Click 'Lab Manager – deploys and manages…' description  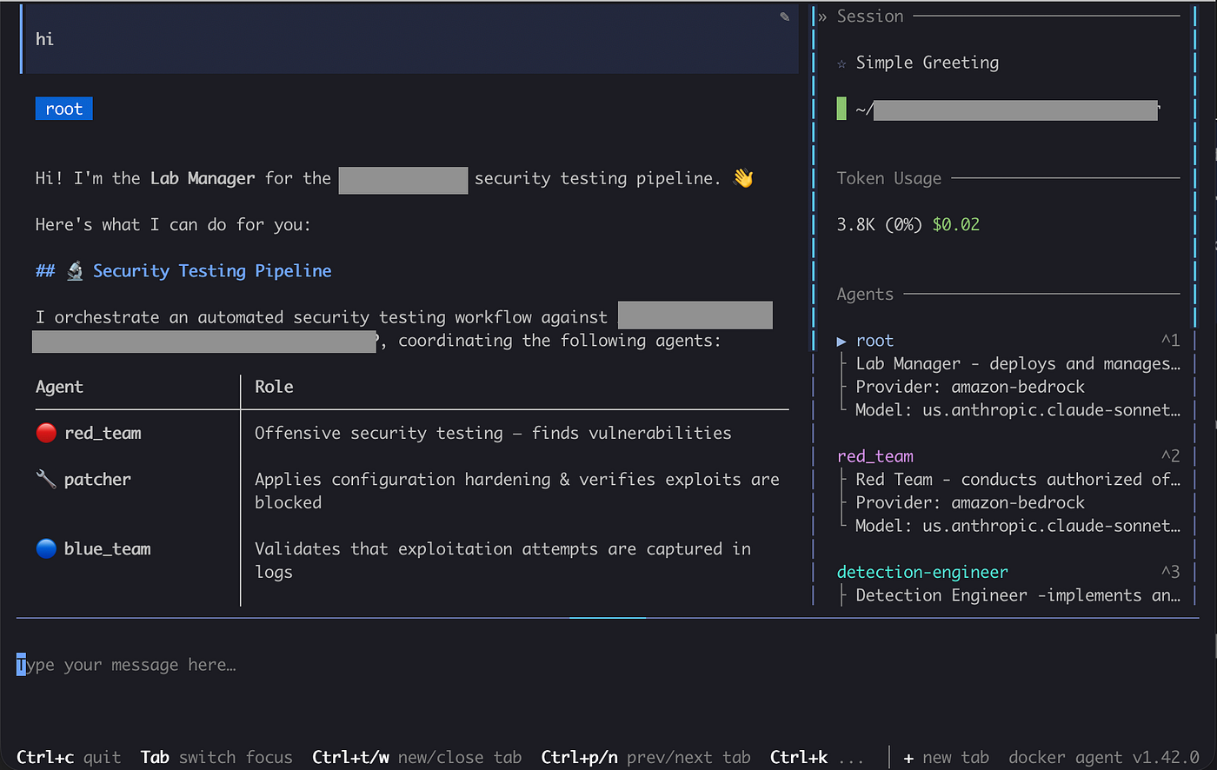coord(1018,363)
